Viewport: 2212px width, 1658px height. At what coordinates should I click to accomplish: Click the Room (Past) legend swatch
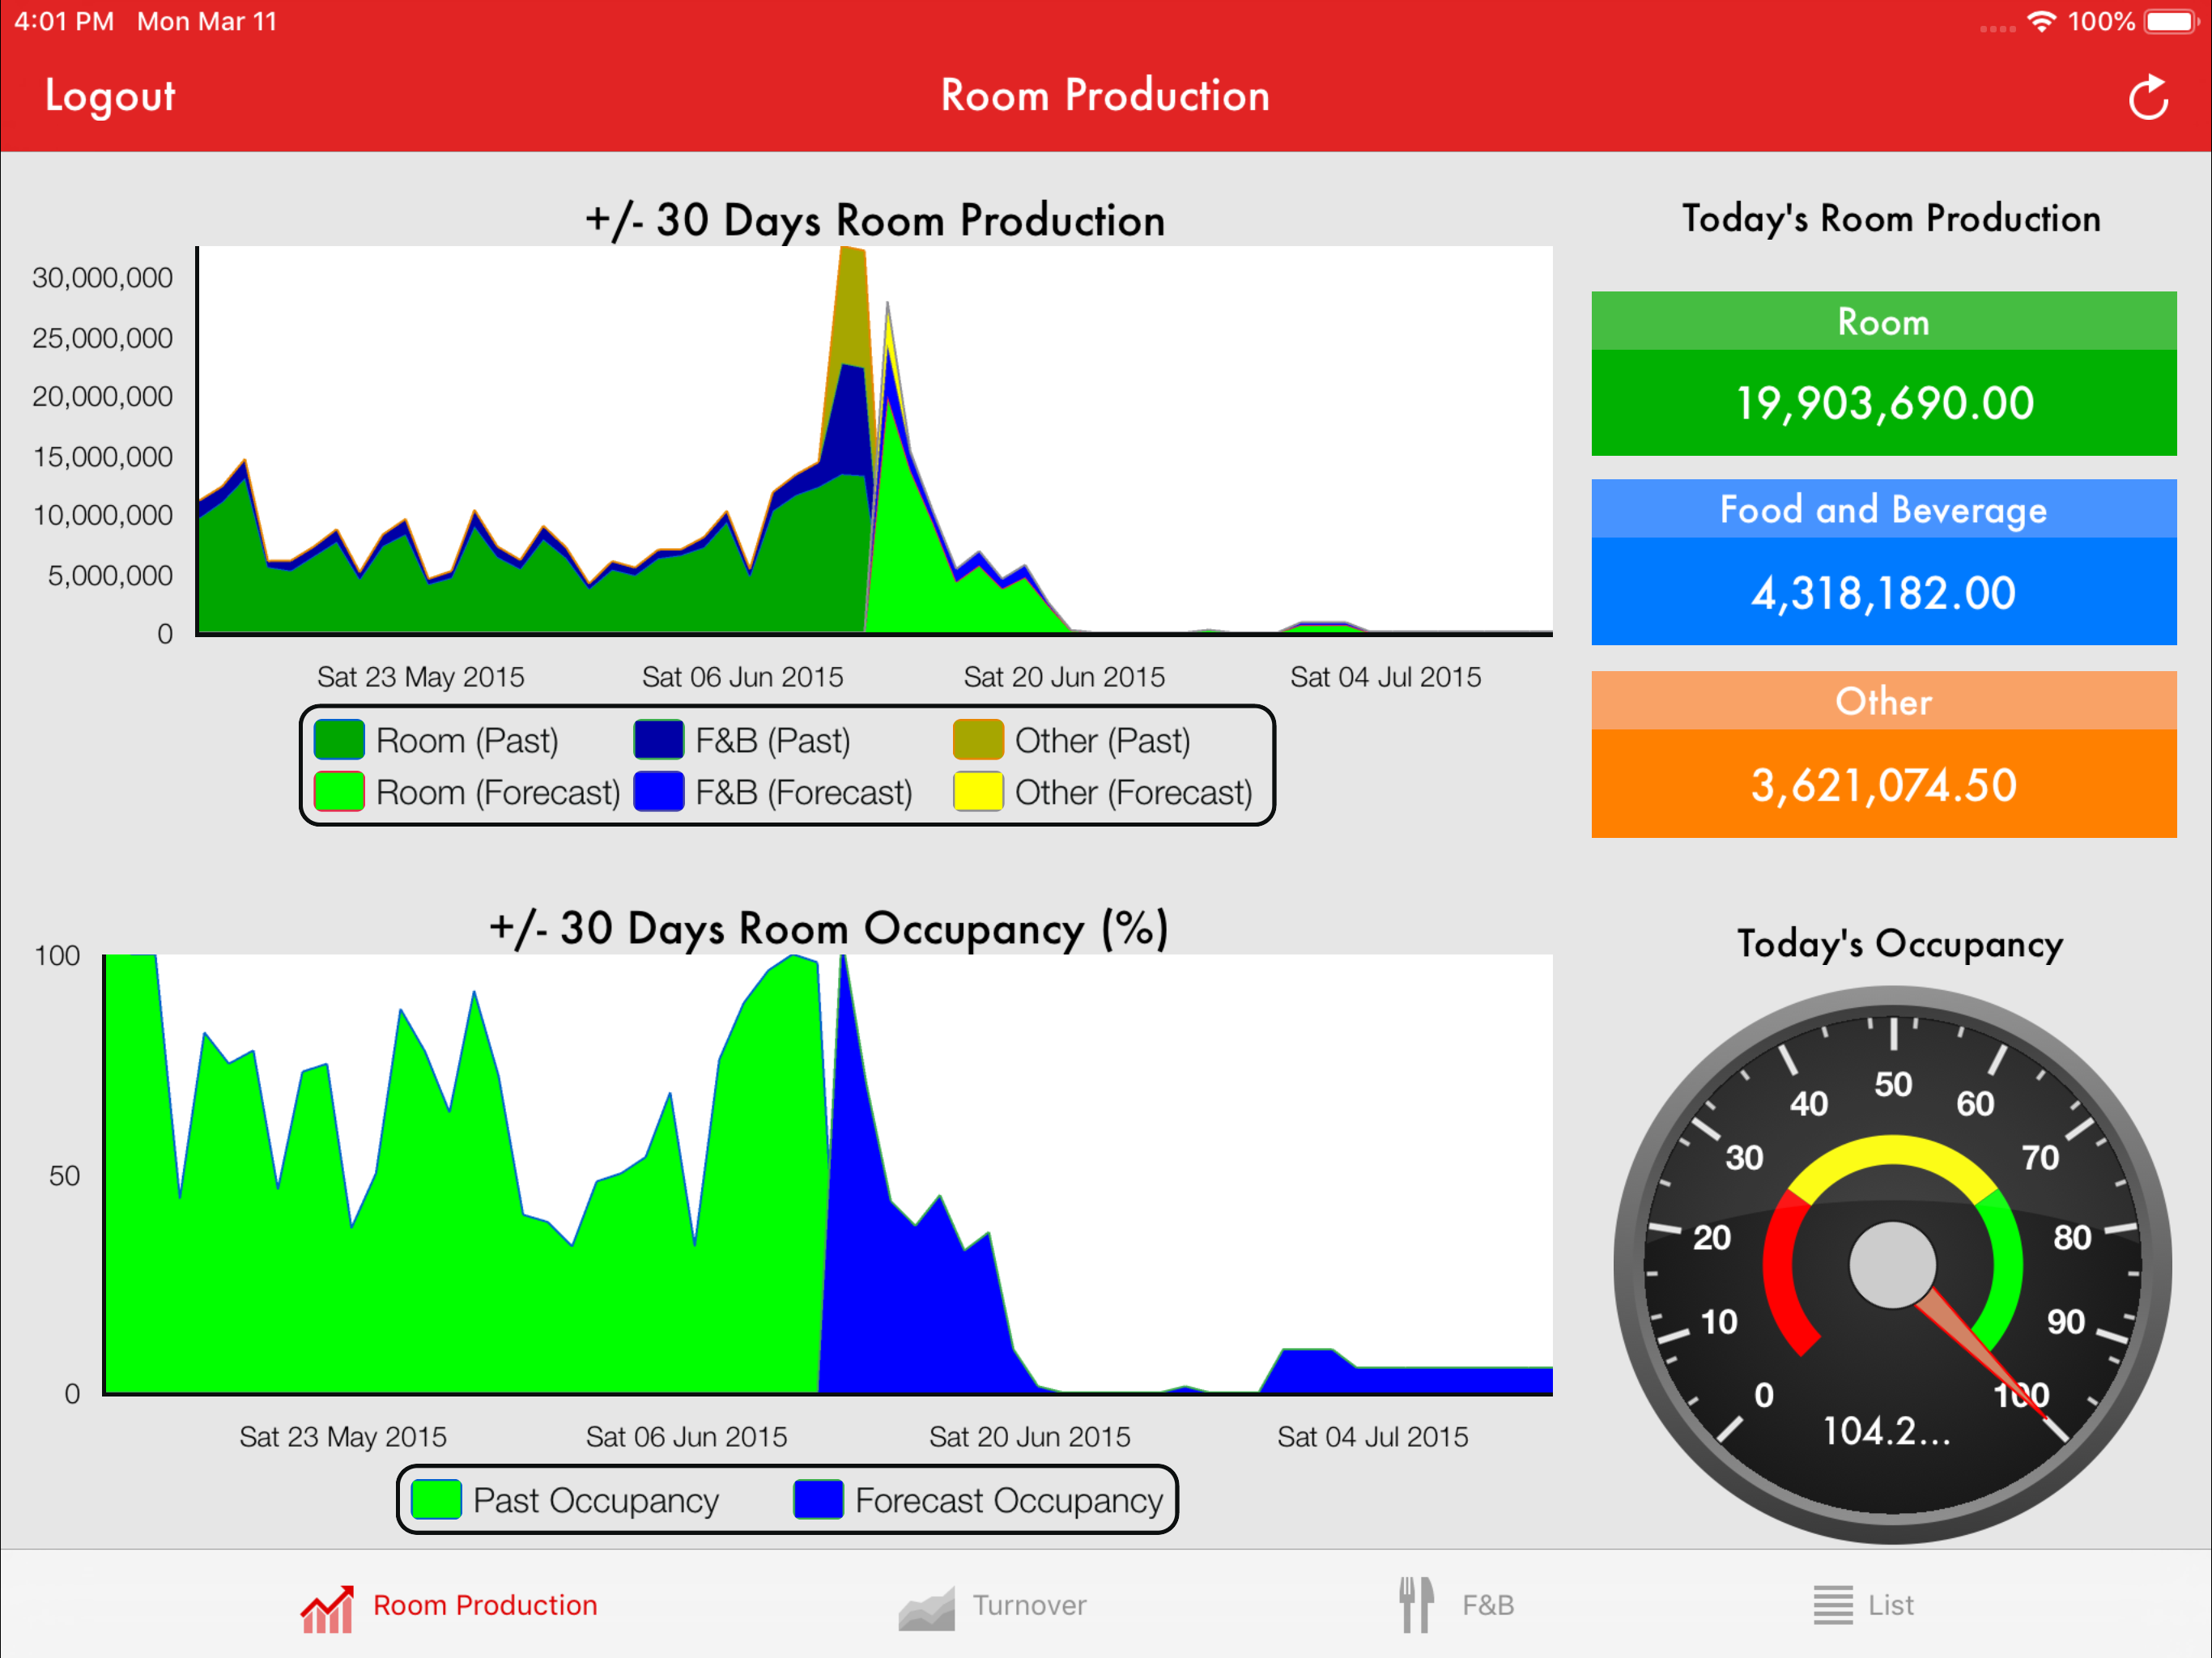click(339, 740)
